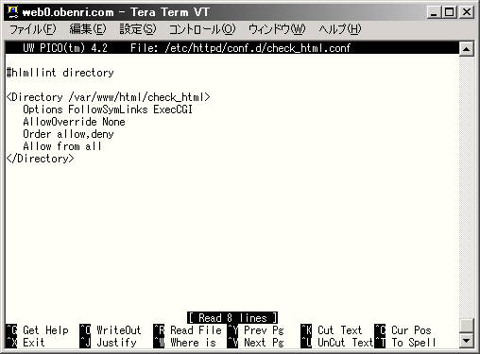480x354 pixels.
Task: Close the Tera Term window
Action: point(467,12)
